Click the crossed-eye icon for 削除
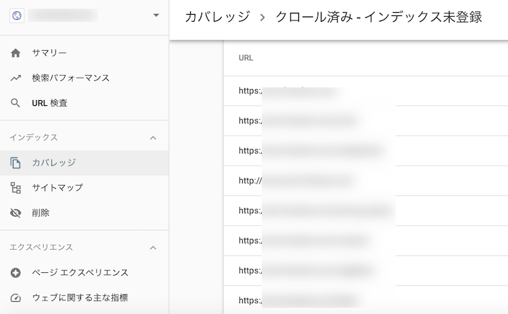 tap(15, 213)
